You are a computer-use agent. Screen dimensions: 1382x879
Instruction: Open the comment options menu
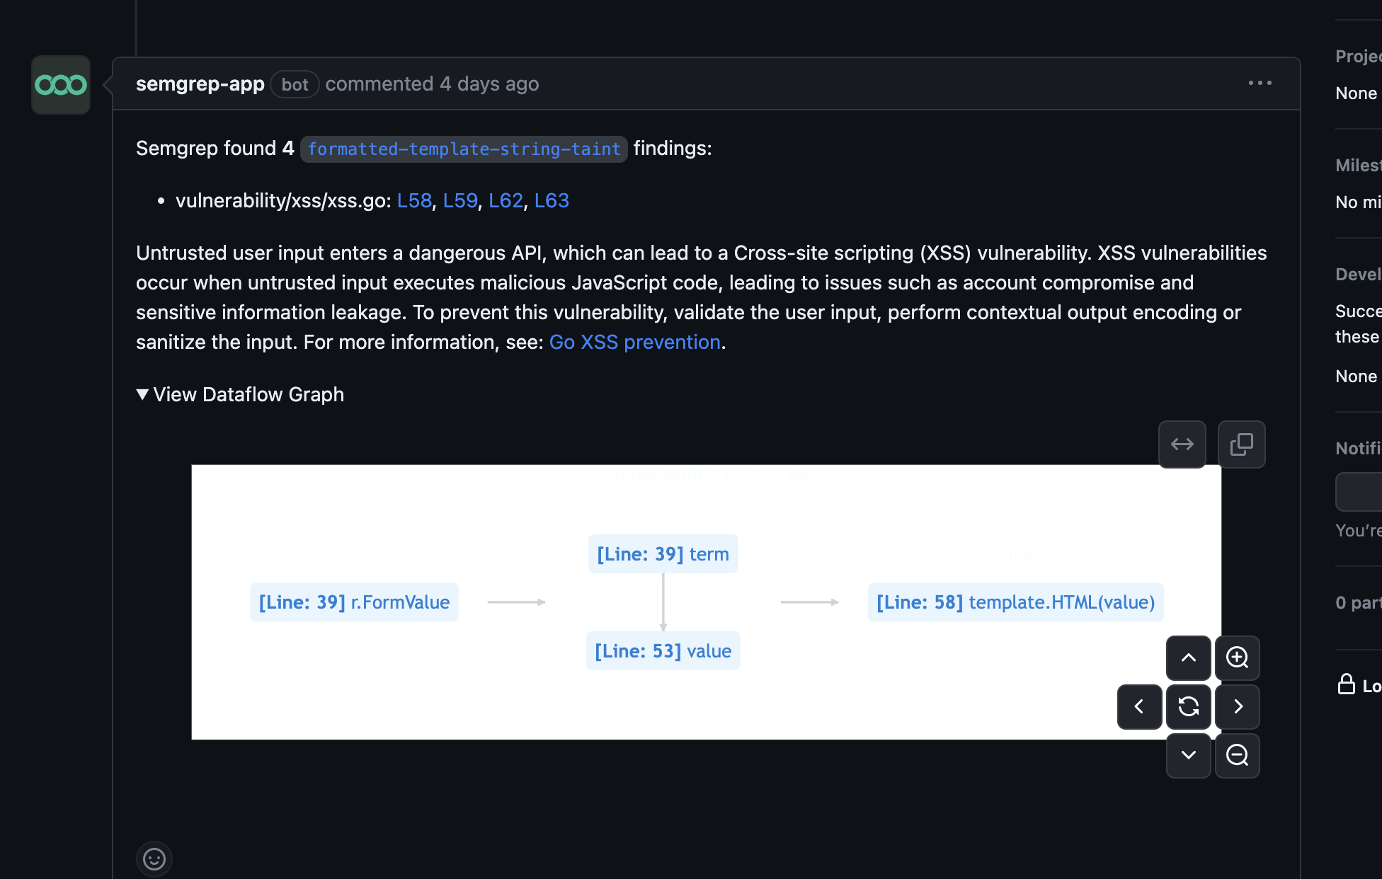[x=1259, y=83]
